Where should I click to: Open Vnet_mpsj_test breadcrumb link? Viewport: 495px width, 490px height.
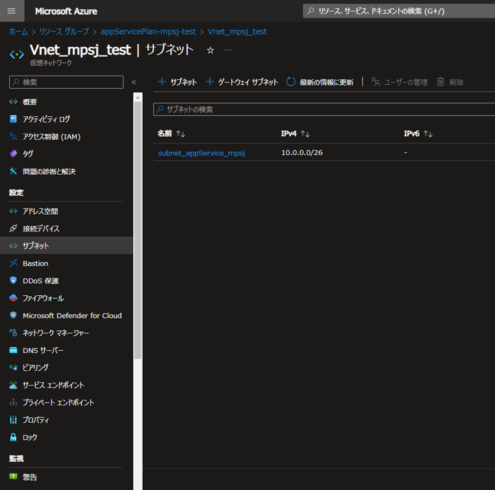(237, 31)
